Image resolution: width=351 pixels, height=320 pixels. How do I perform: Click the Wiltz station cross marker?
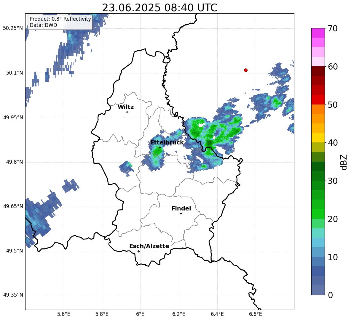[127, 112]
